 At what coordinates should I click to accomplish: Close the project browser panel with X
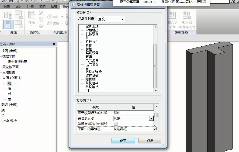pyautogui.click(x=54, y=44)
